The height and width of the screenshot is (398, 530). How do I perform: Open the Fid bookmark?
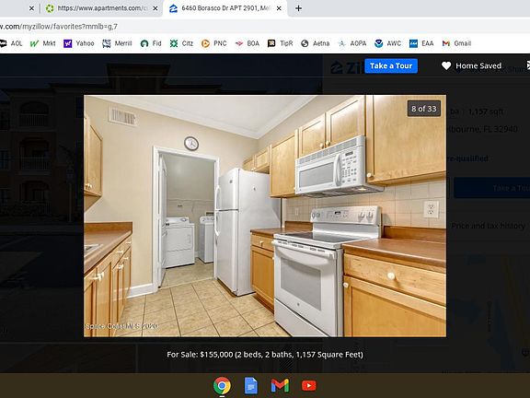[151, 43]
